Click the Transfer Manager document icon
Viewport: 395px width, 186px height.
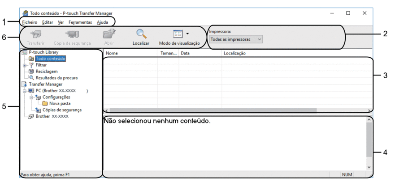25,85
